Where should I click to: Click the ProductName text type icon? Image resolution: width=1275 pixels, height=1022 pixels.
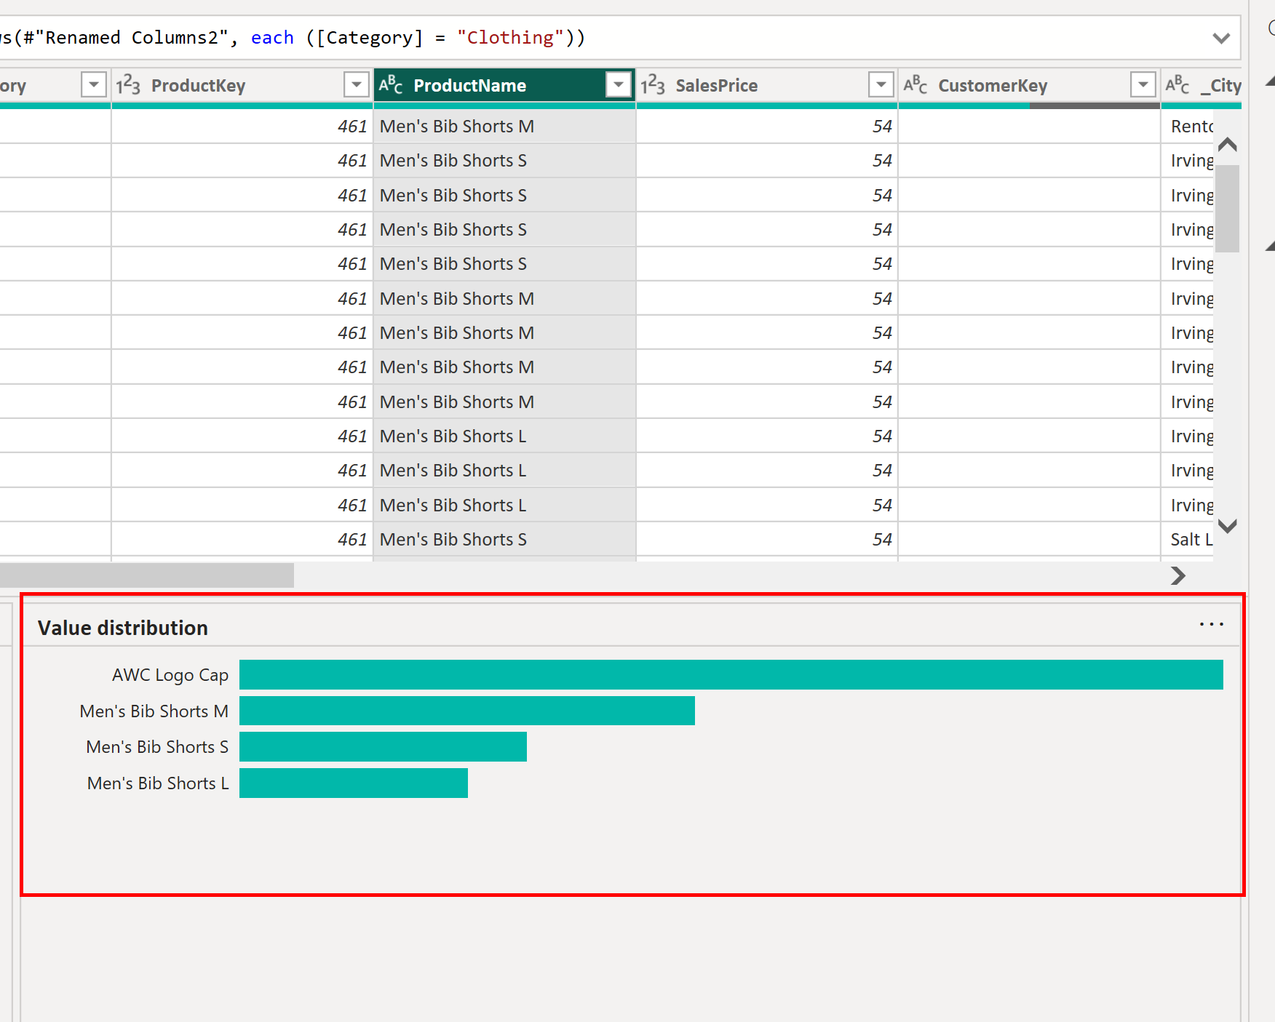point(391,85)
